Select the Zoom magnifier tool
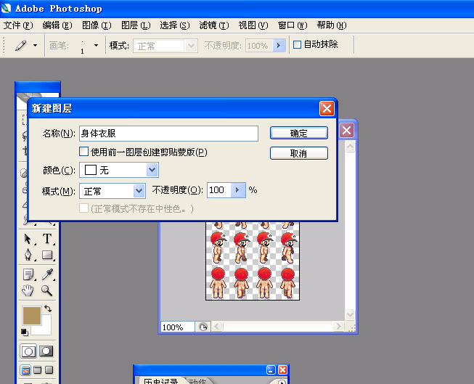Viewport: 474px width, 384px height. (x=47, y=290)
